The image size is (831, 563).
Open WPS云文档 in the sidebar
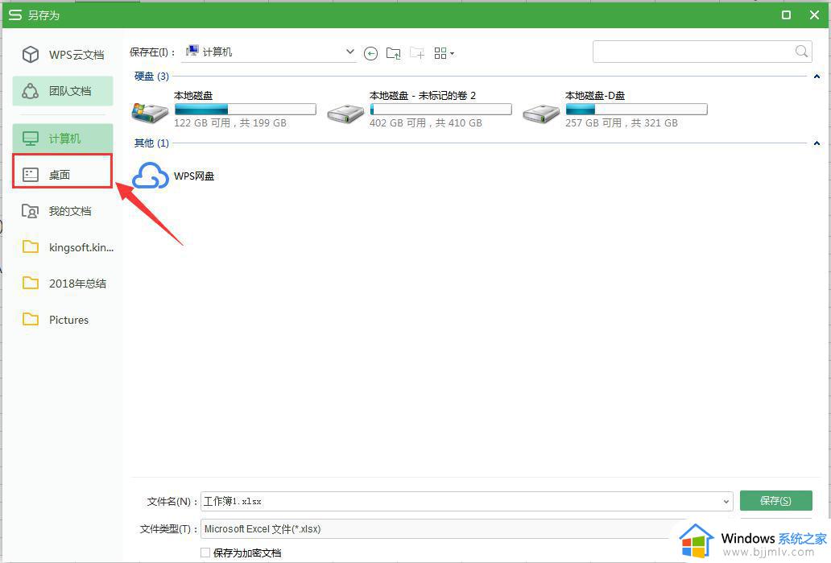(63, 55)
